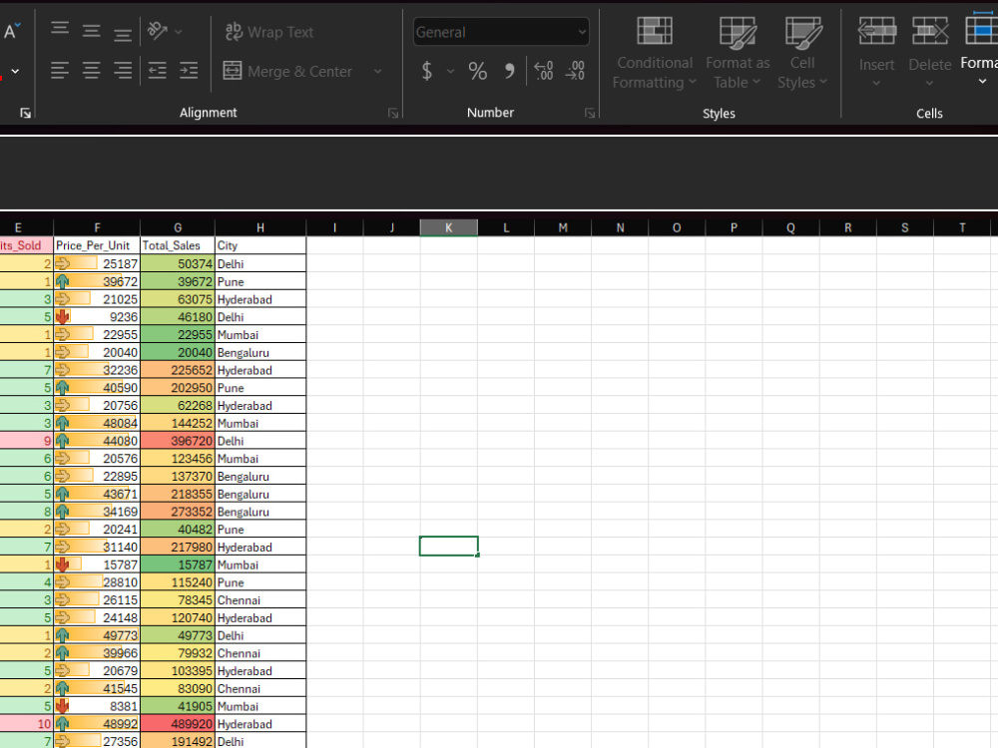This screenshot has width=998, height=748.
Task: Click the Total_Sales header cell
Action: pyautogui.click(x=178, y=245)
